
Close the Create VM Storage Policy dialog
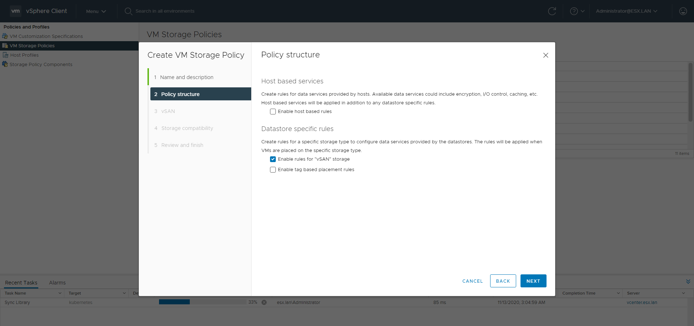point(545,55)
